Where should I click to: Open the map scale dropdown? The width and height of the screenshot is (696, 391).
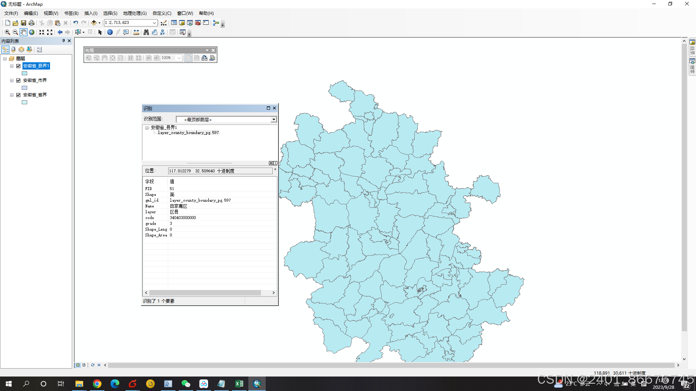tap(154, 23)
